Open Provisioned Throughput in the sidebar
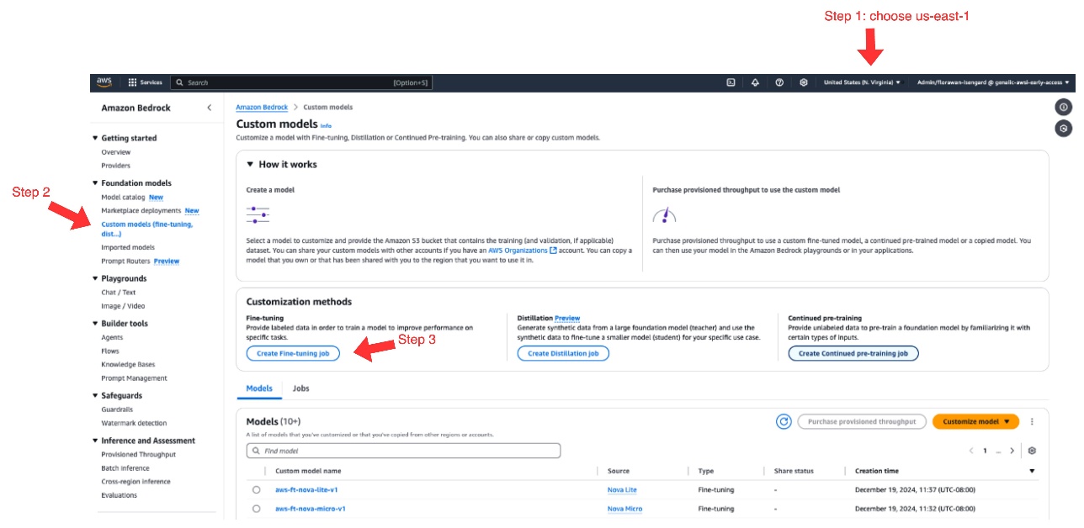Screen dimensions: 1084x528 point(139,454)
